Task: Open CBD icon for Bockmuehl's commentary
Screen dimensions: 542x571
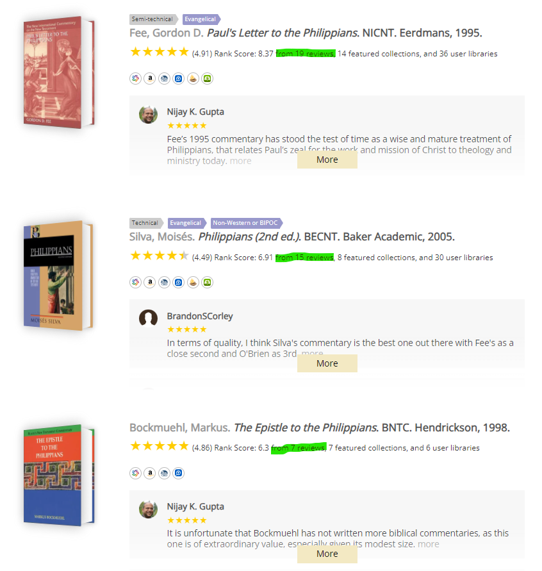Action: 164,473
